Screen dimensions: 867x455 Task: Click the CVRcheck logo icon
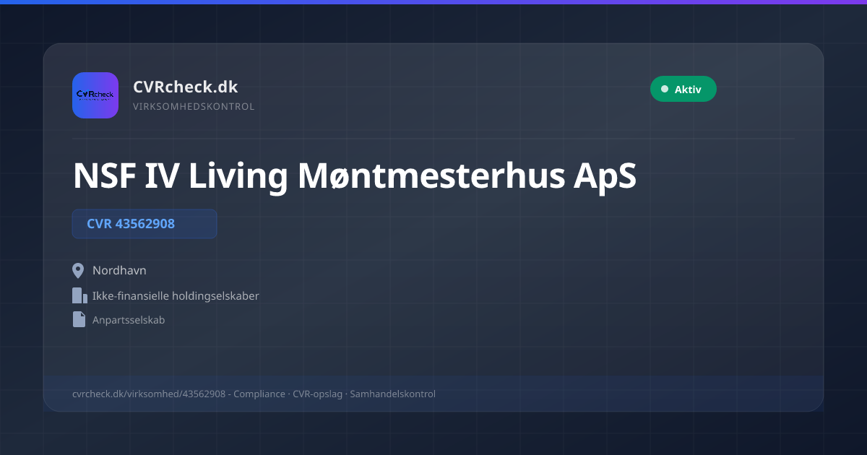pos(95,95)
